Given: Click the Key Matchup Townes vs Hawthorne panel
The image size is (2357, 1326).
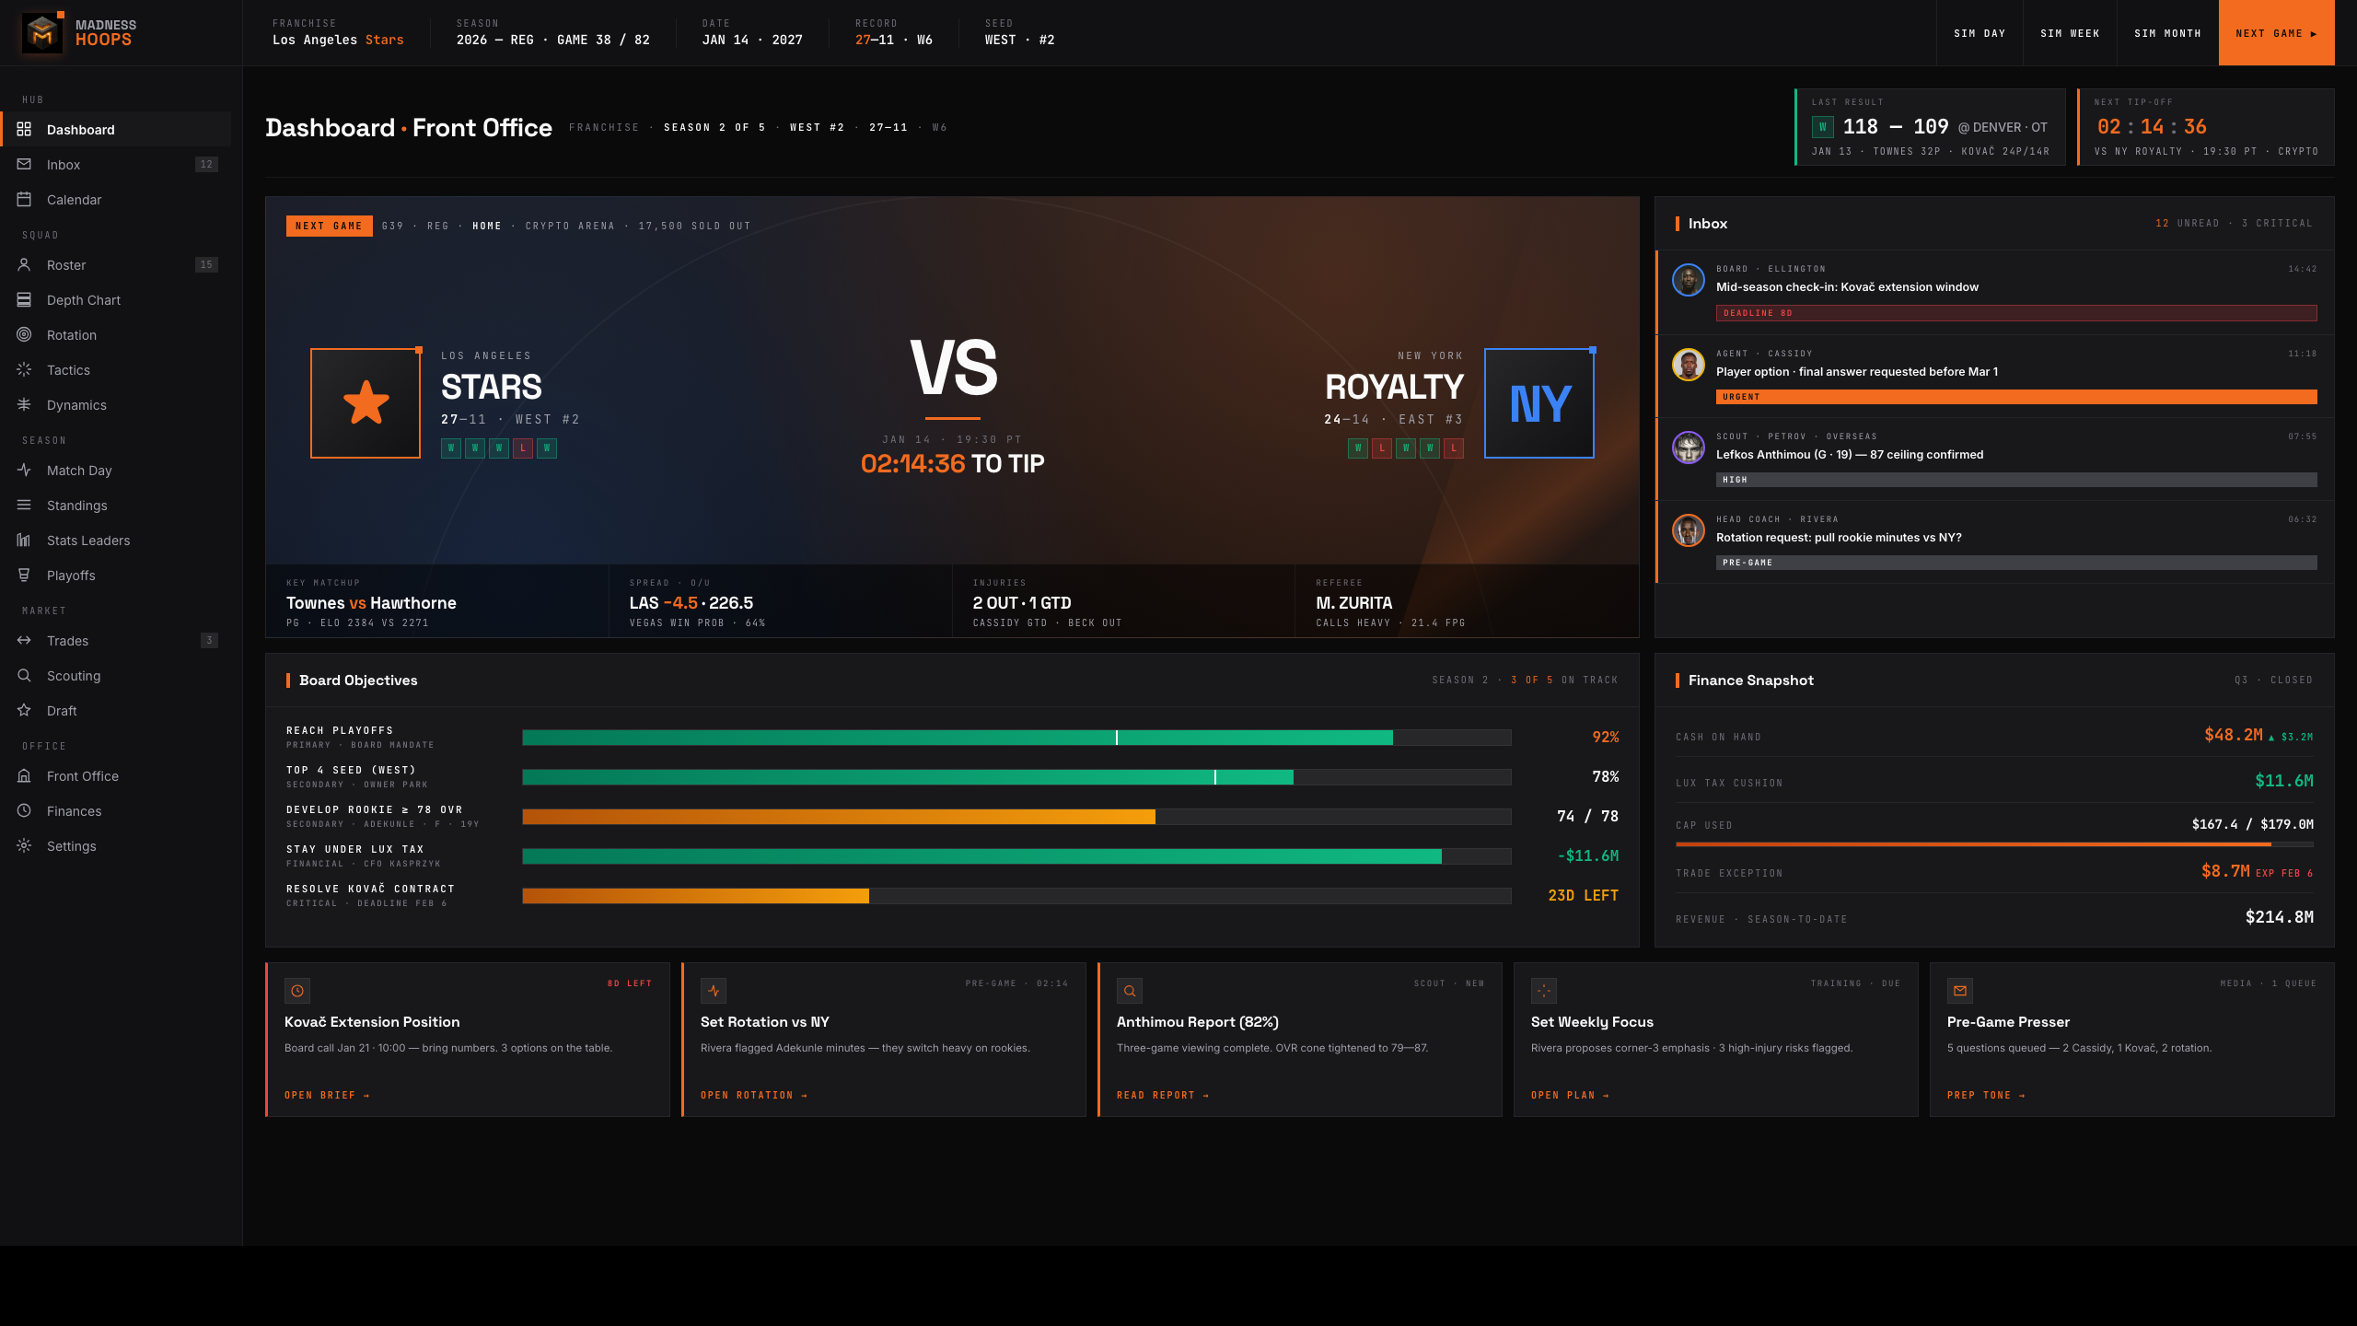Looking at the screenshot, I should pos(437,601).
